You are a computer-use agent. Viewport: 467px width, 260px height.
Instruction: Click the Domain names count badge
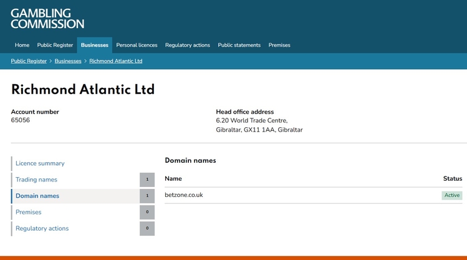click(147, 196)
